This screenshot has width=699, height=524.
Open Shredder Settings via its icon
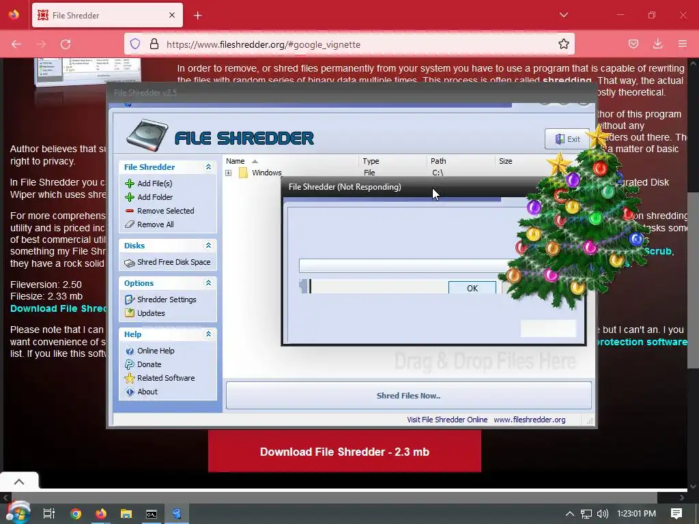[x=129, y=300]
